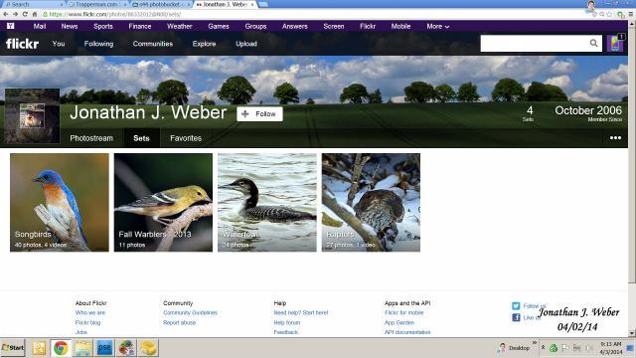
Task: Switch to the Photostream tab
Action: pyautogui.click(x=91, y=138)
